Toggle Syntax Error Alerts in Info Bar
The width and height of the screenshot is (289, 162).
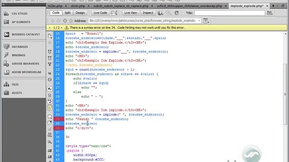pyautogui.click(x=50, y=108)
